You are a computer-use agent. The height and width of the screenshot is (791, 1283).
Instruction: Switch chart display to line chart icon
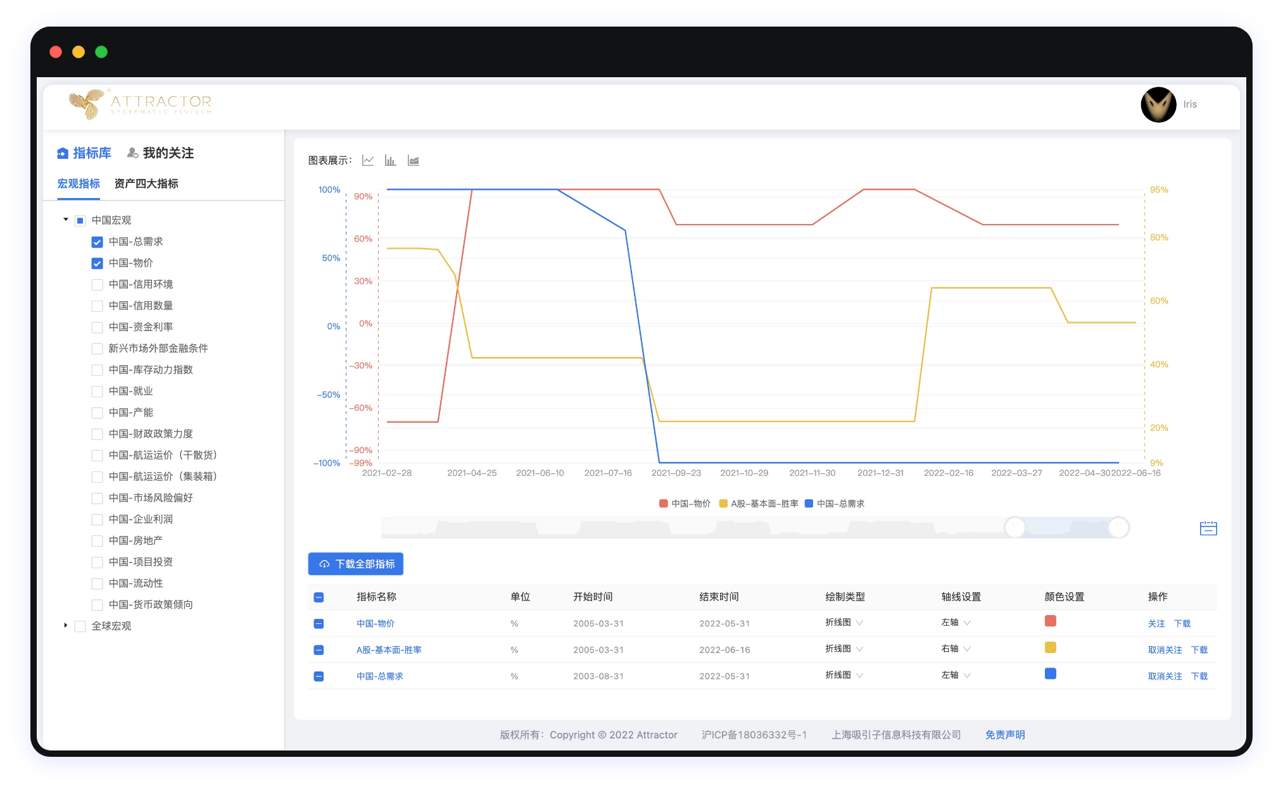368,160
